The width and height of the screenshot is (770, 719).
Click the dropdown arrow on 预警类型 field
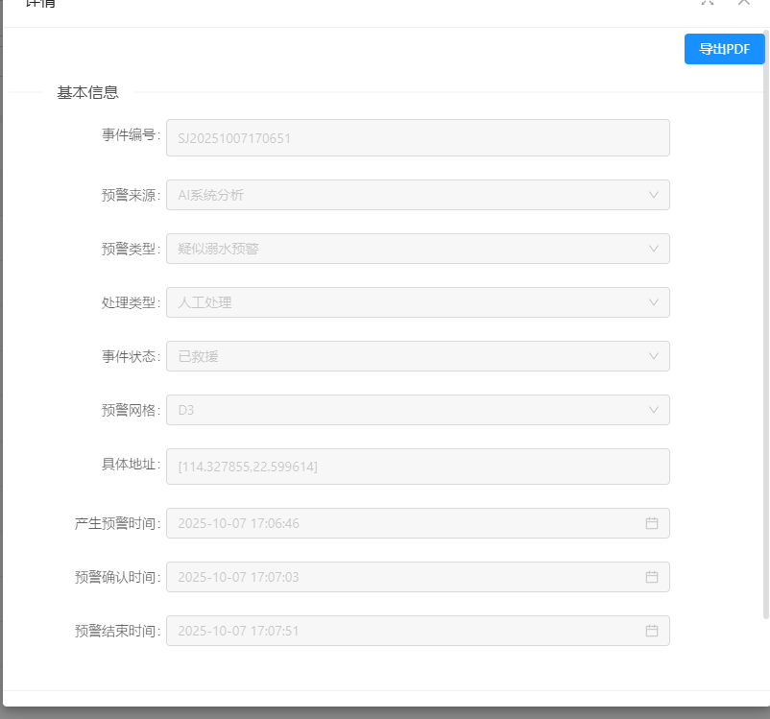point(656,248)
